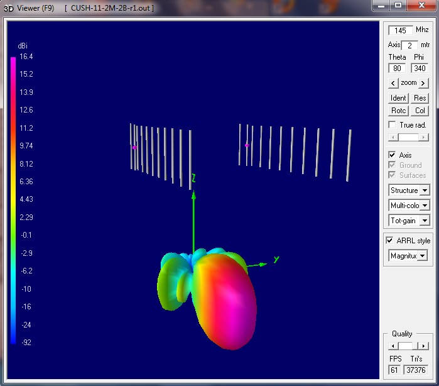439x386 pixels.
Task: Click the Quality slider right arrow
Action: pos(424,346)
